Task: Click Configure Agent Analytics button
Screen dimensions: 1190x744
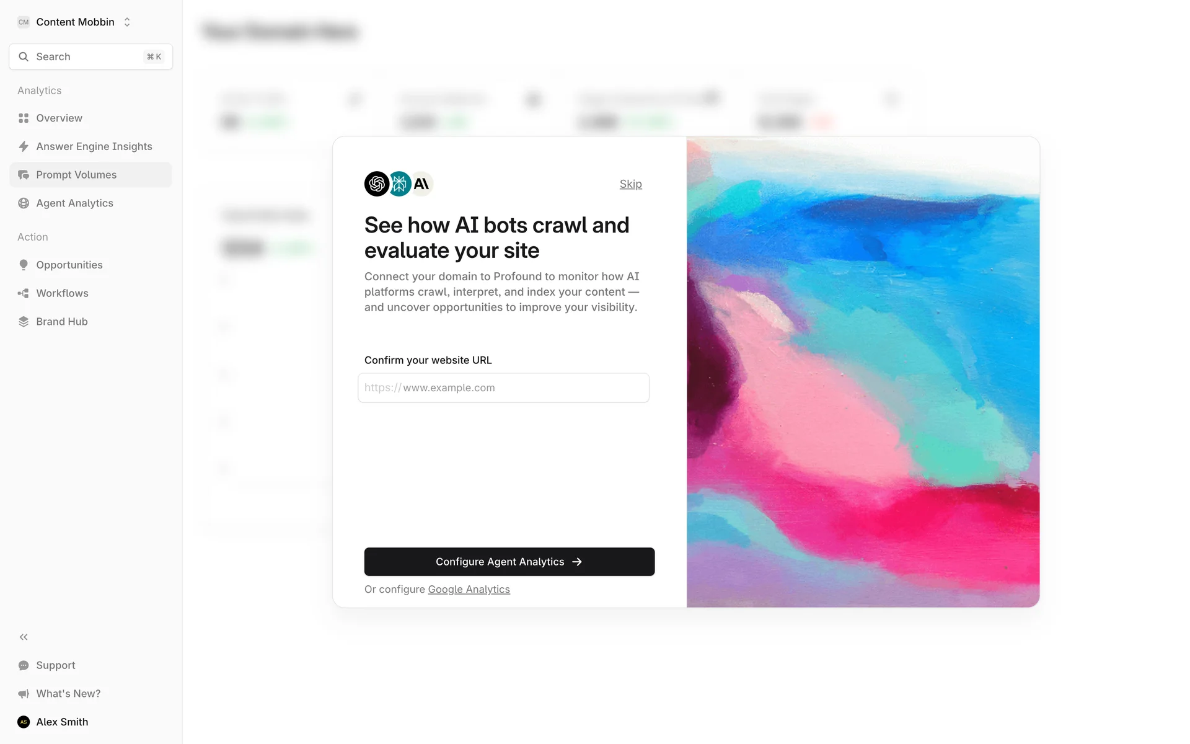Action: pos(509,562)
